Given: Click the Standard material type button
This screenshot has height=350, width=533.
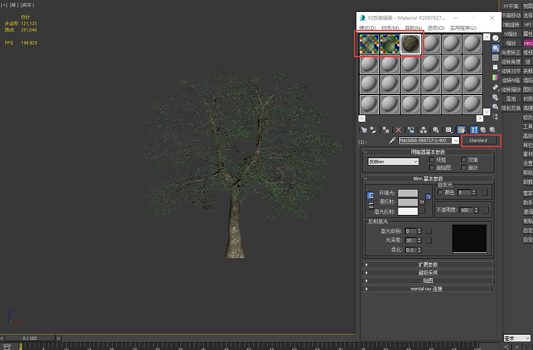Looking at the screenshot, I should pos(478,140).
